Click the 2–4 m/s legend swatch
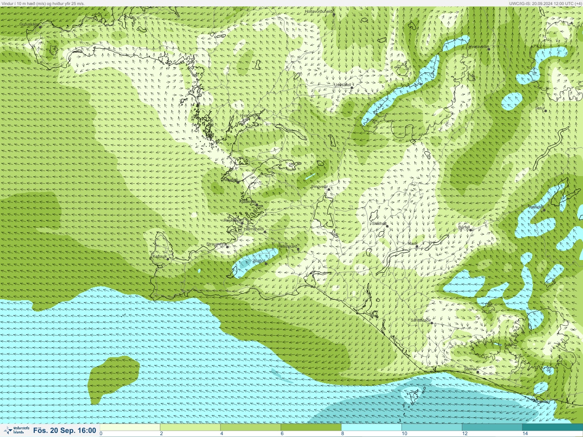The width and height of the screenshot is (583, 437). [x=190, y=427]
